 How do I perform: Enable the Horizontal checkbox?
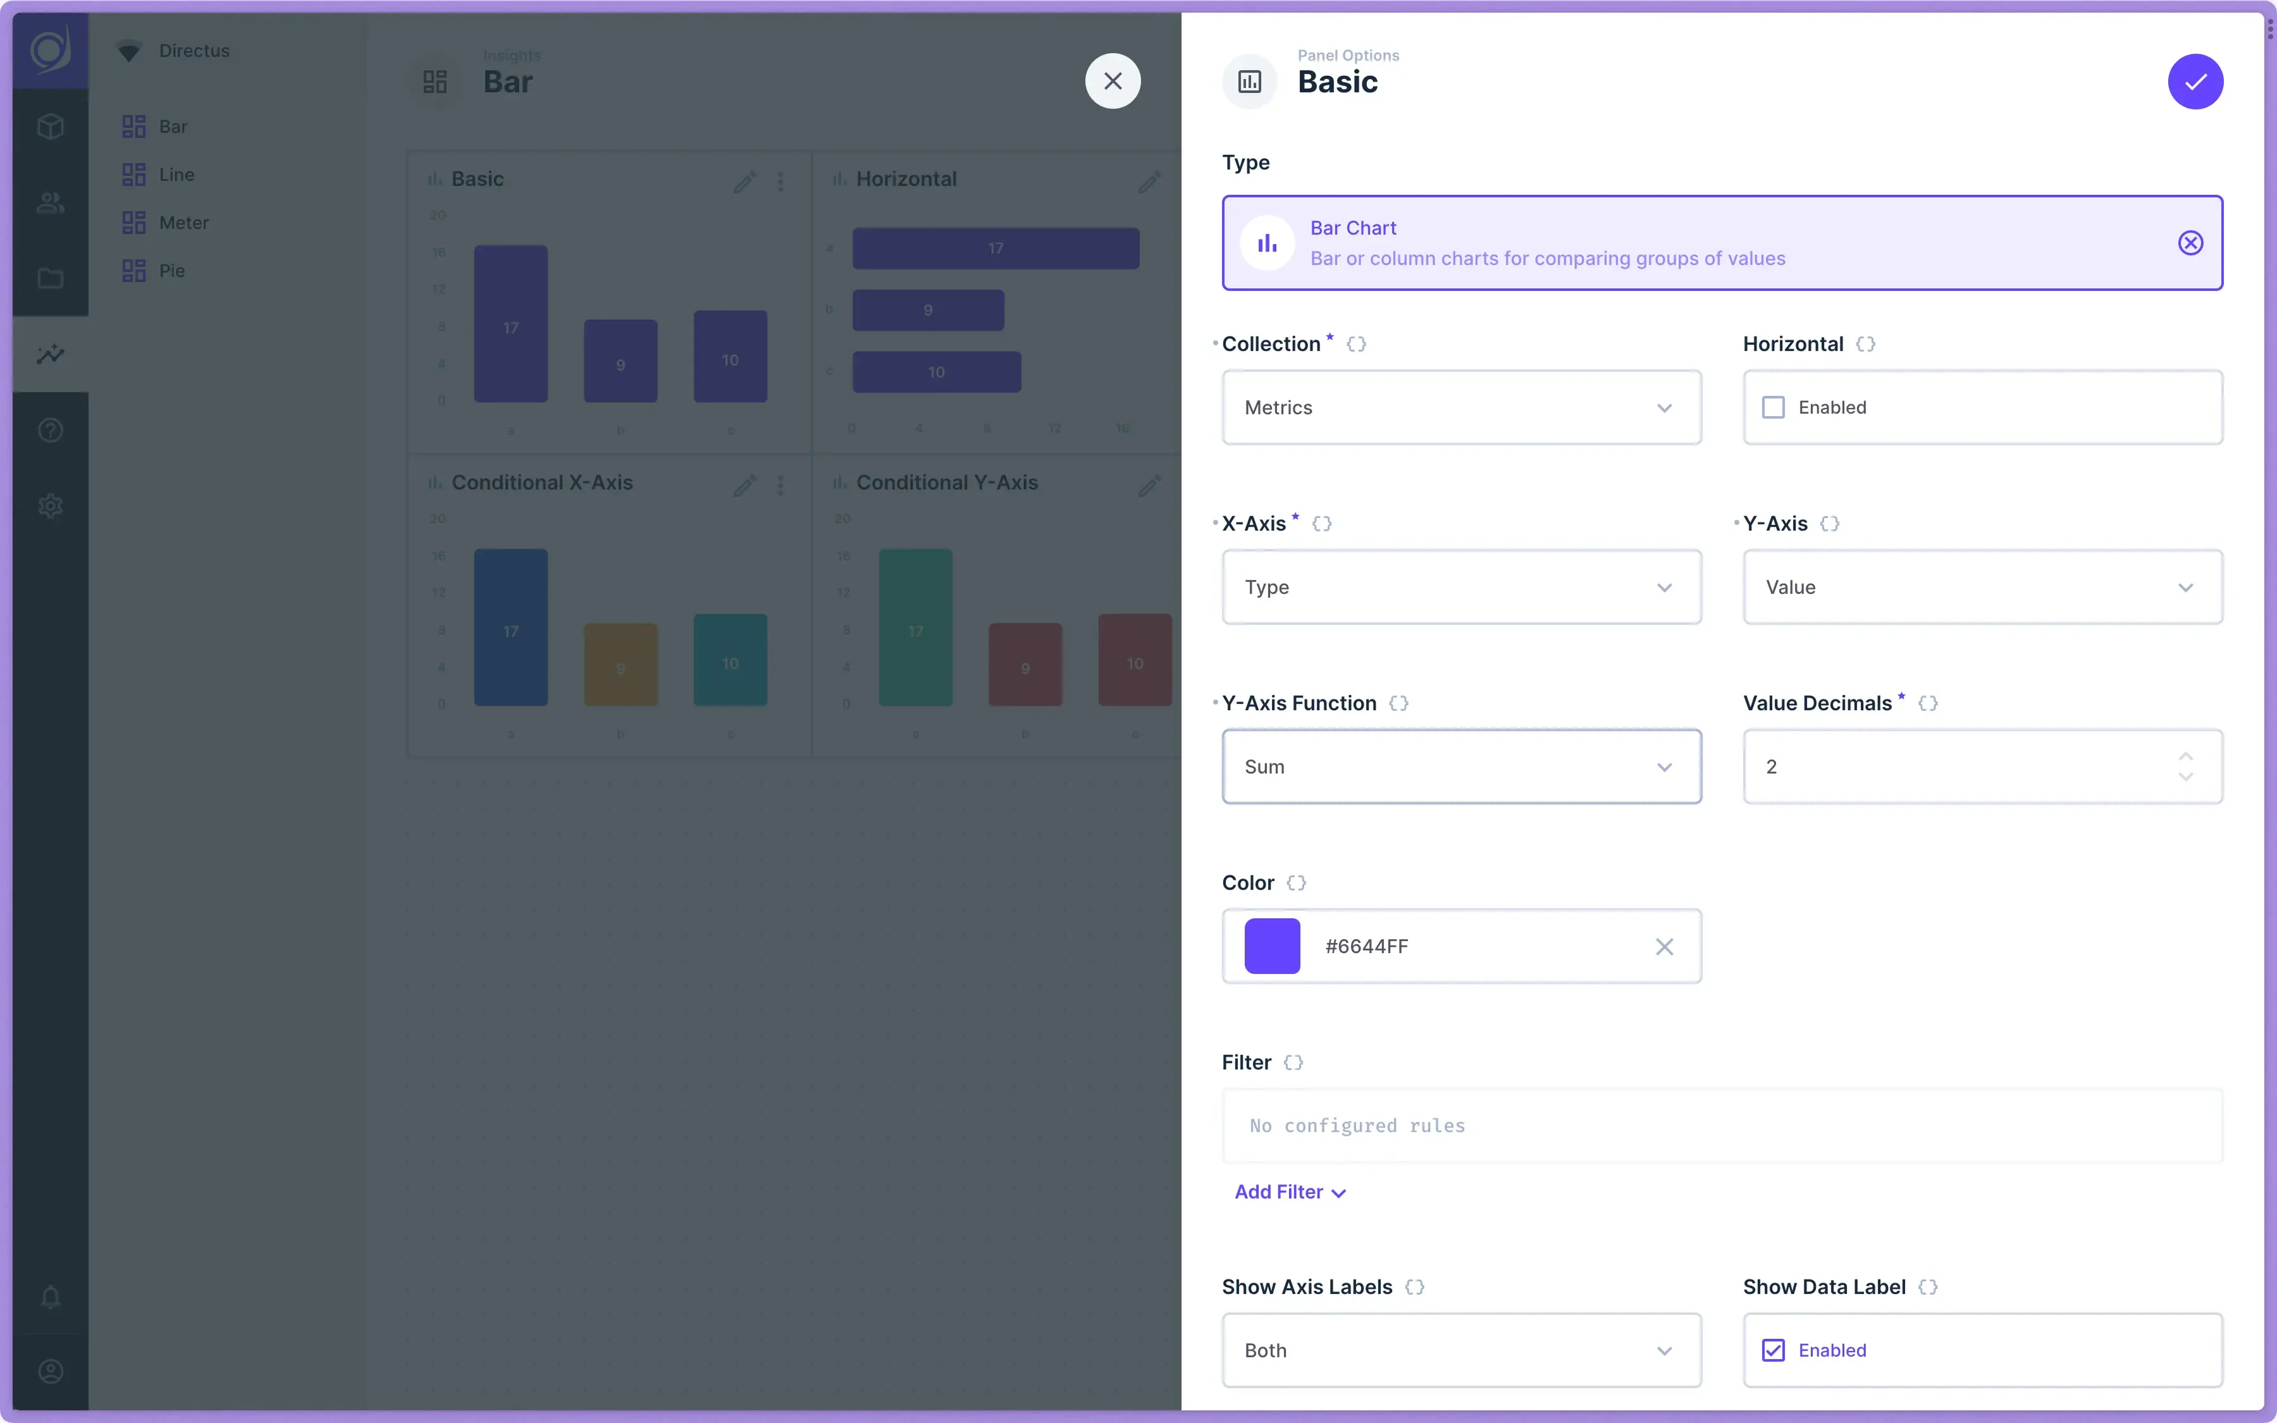pyautogui.click(x=1774, y=407)
